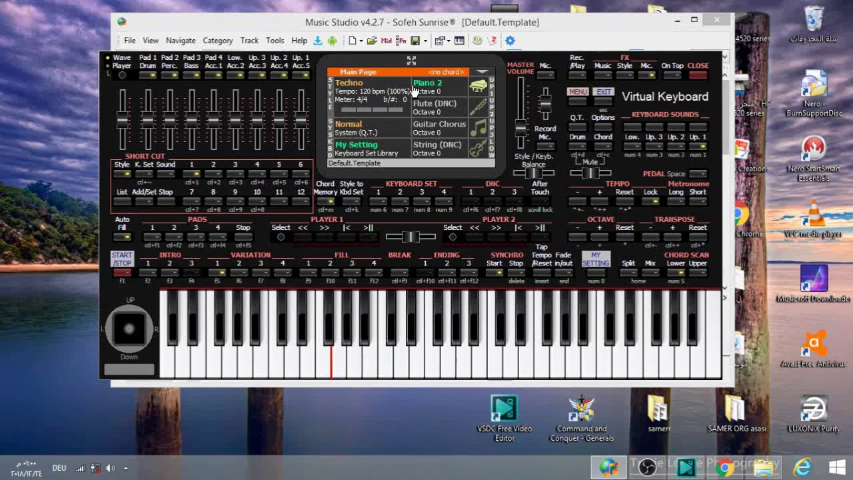The width and height of the screenshot is (853, 480).
Task: Create a new file with the blank page icon
Action: coord(352,41)
